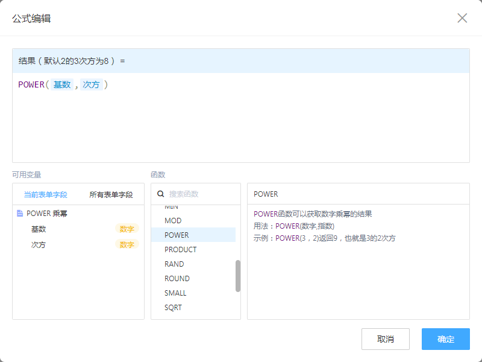This screenshot has height=362, width=482.
Task: Select the SQRT function
Action: pos(173,308)
